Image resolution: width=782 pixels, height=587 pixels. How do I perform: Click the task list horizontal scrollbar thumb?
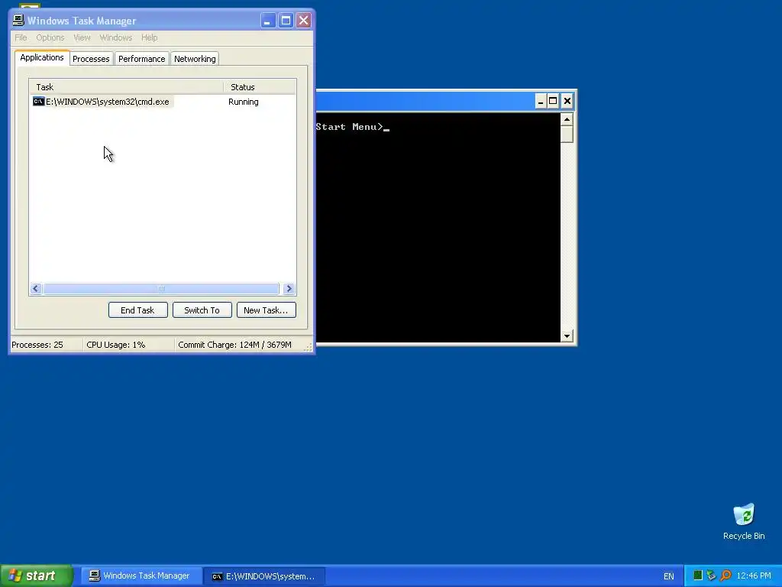click(160, 288)
